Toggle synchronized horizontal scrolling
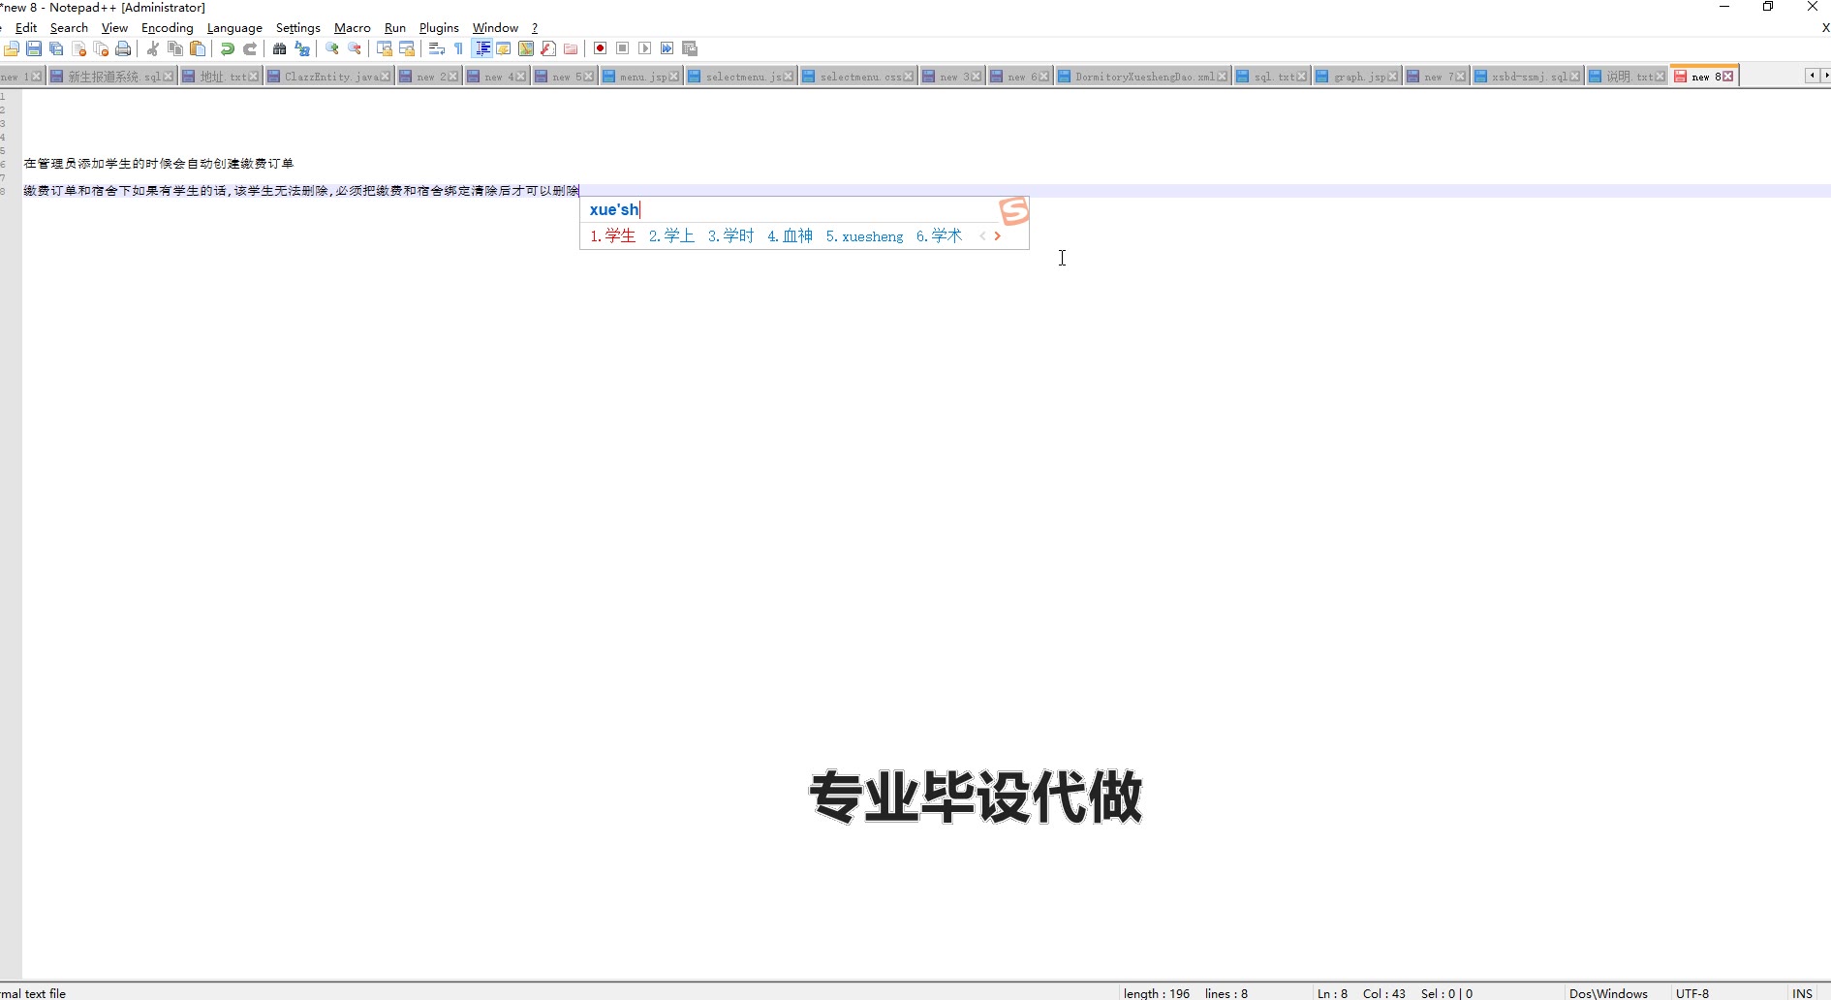 click(407, 48)
